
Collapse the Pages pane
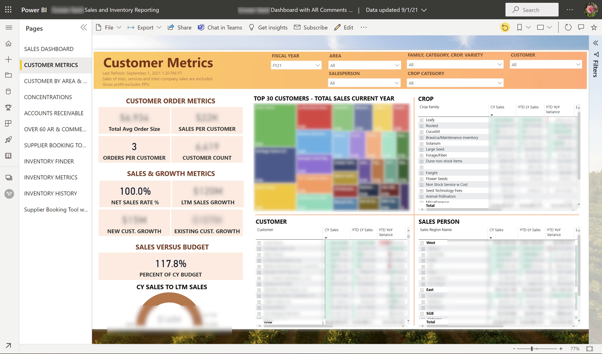coord(83,28)
